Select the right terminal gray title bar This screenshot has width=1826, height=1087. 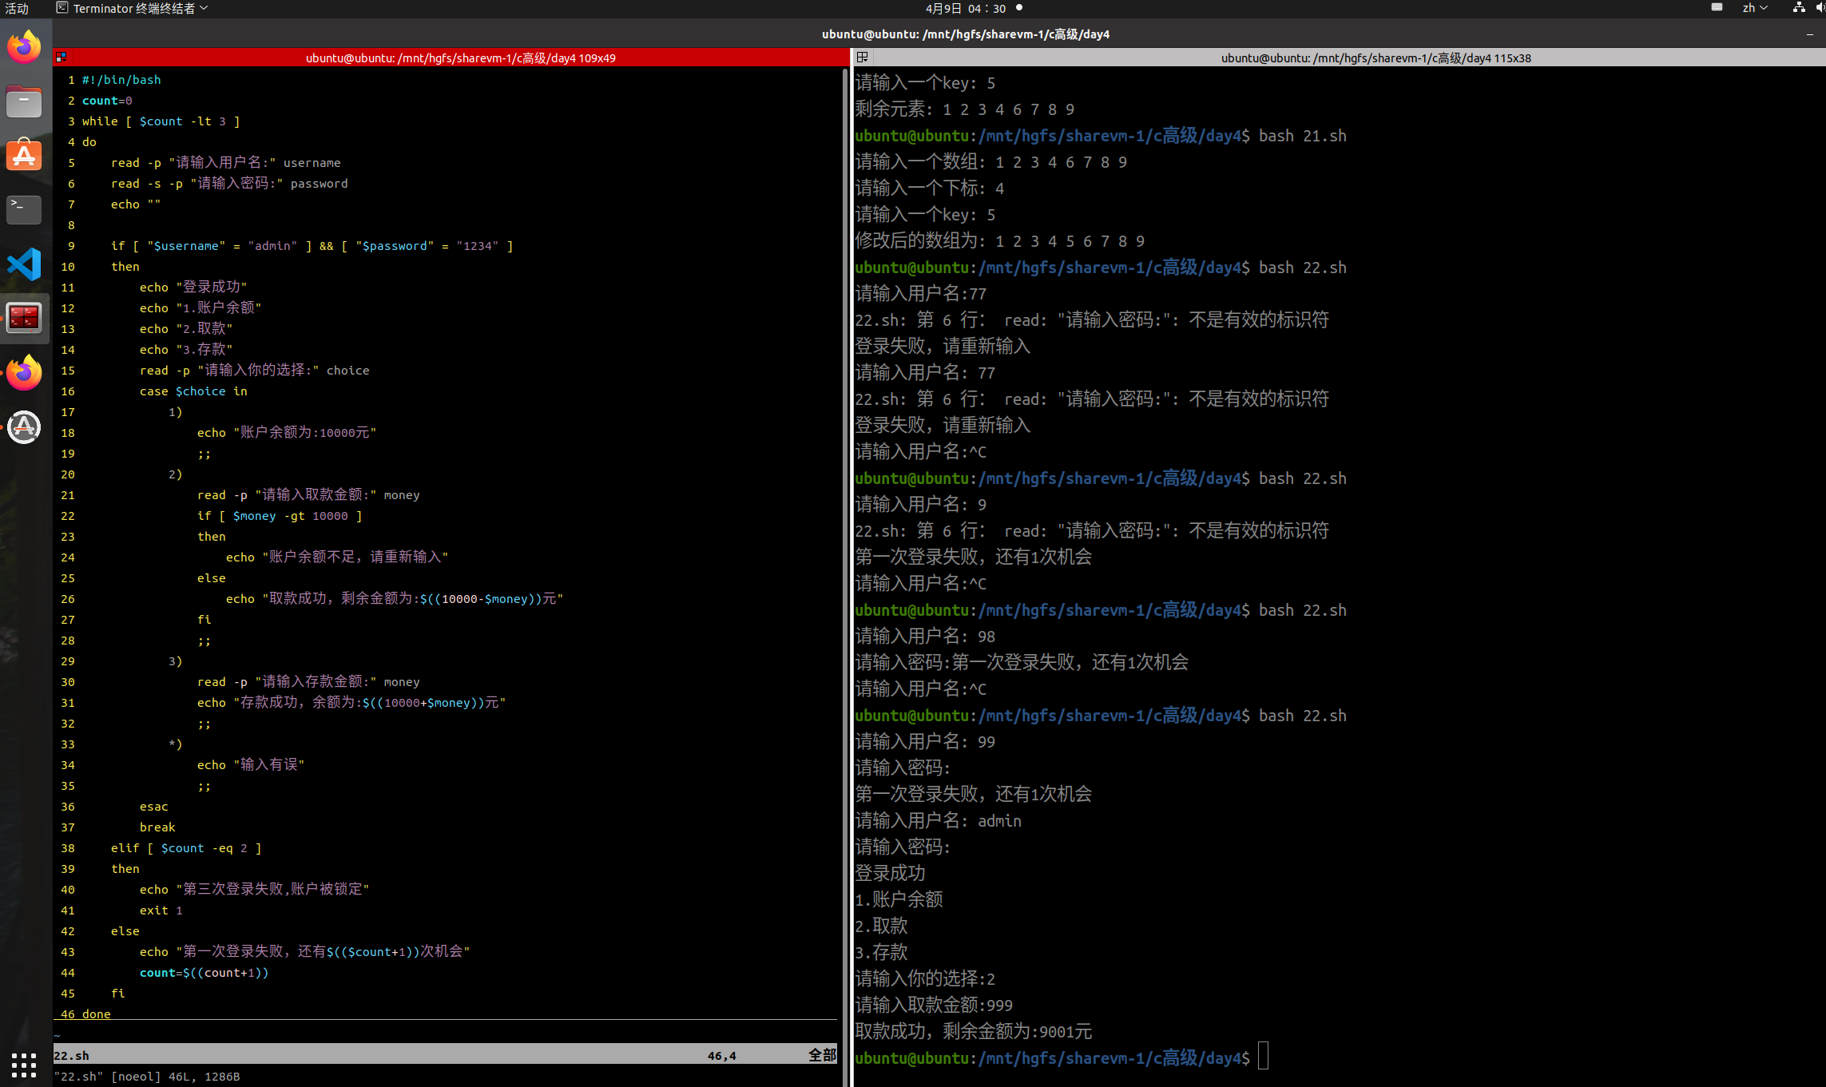pyautogui.click(x=1375, y=58)
